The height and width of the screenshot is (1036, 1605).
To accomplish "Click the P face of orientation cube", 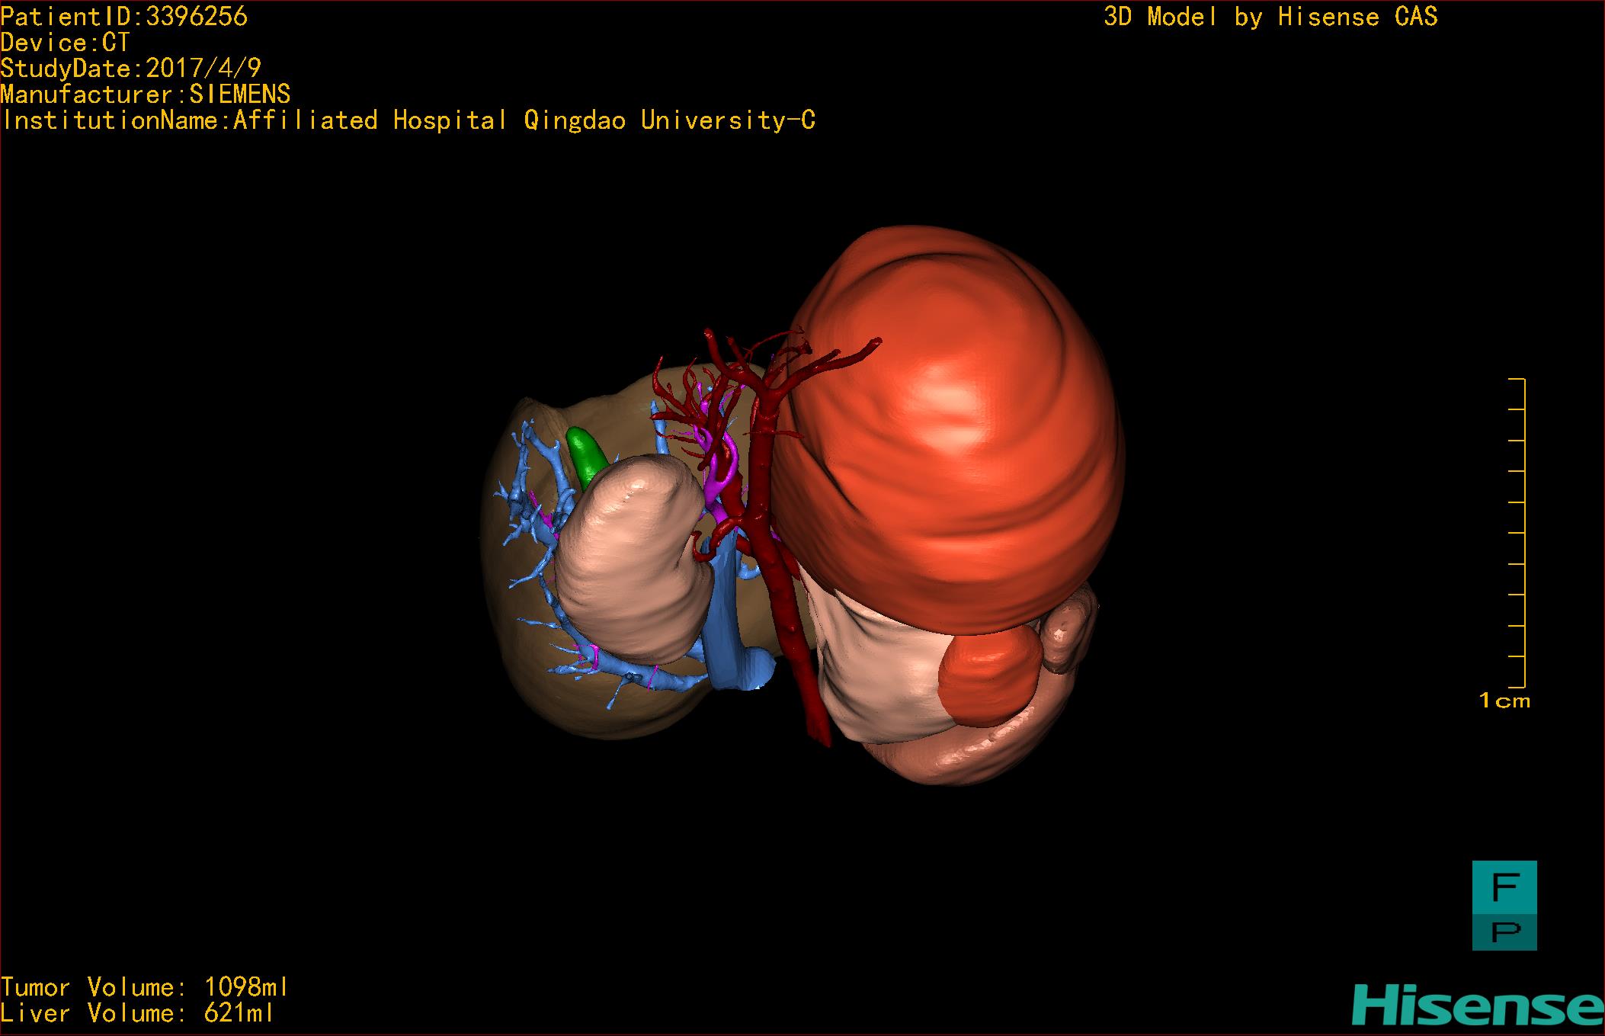I will point(1504,932).
